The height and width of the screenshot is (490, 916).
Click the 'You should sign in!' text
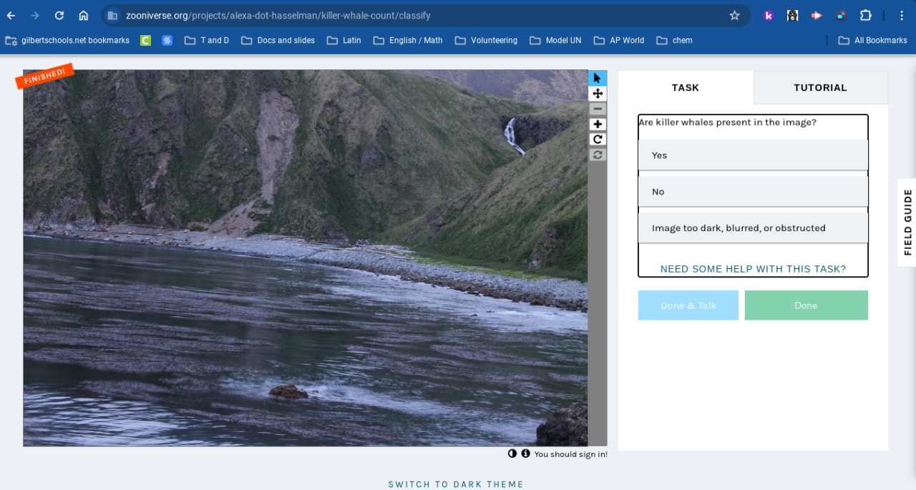coord(571,454)
